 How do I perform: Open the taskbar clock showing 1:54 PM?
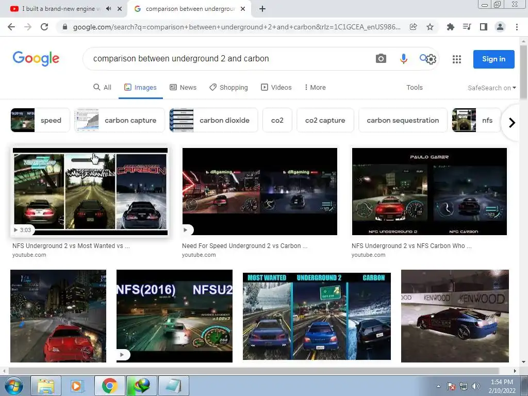(x=502, y=386)
